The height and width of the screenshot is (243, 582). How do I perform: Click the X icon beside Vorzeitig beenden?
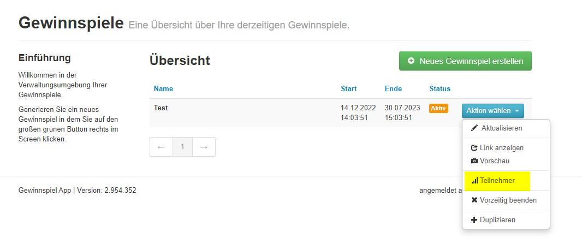(x=474, y=200)
